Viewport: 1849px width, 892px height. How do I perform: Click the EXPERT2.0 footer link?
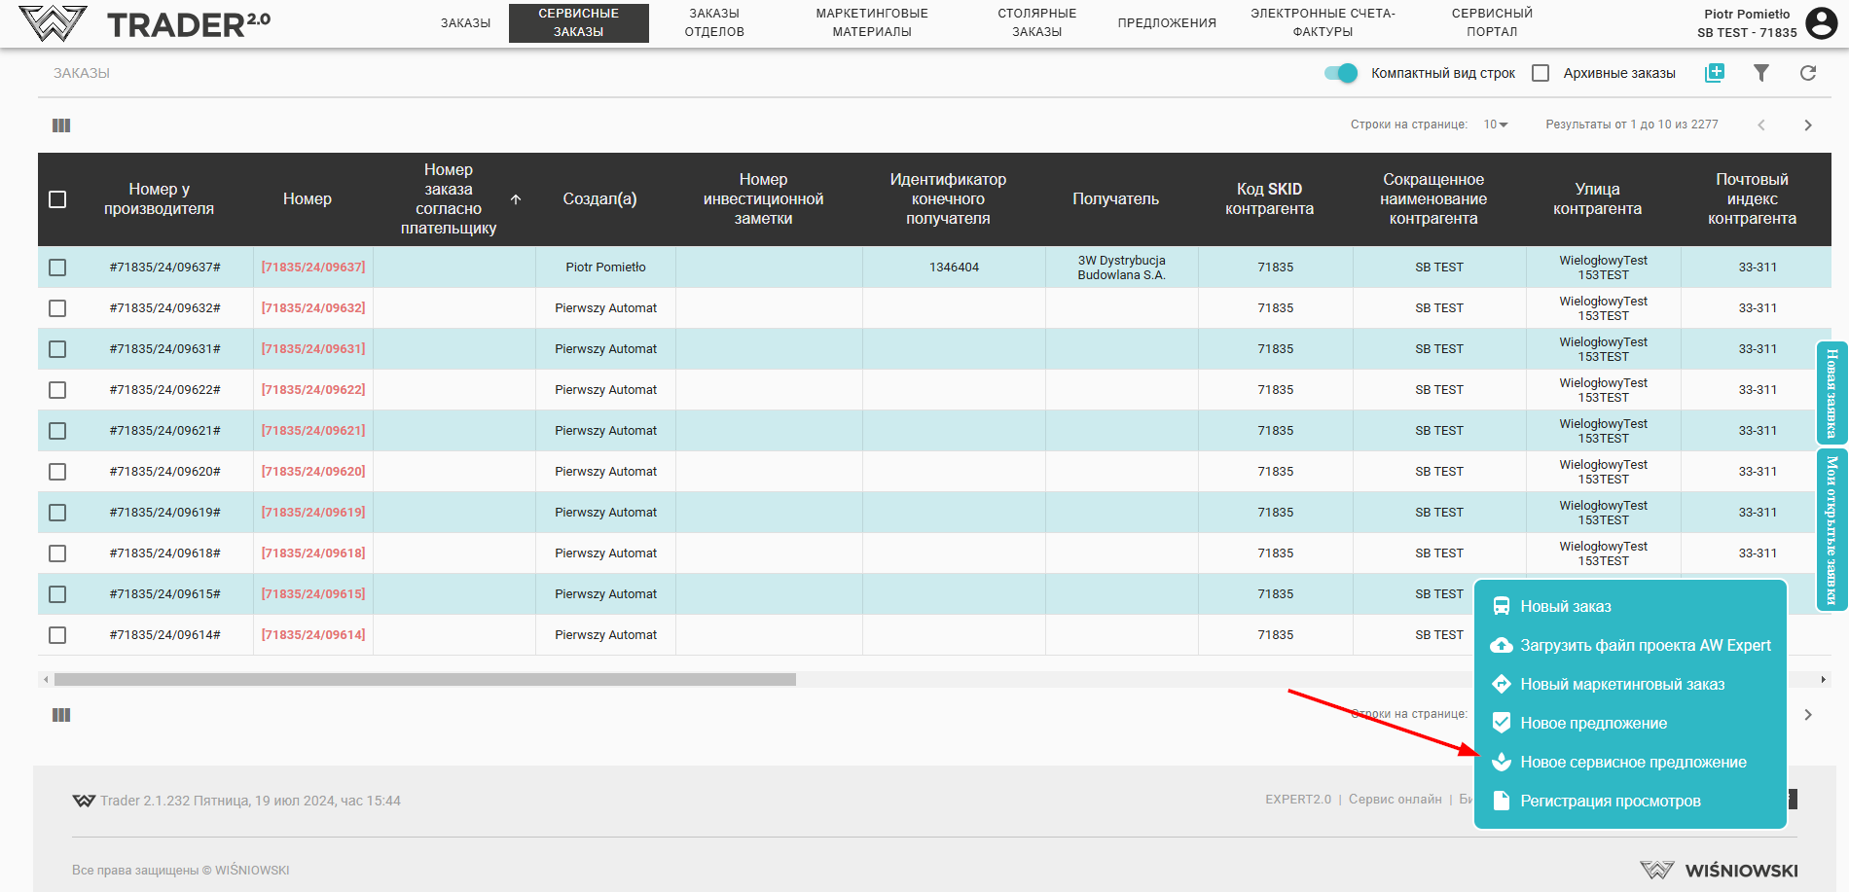tap(1297, 800)
